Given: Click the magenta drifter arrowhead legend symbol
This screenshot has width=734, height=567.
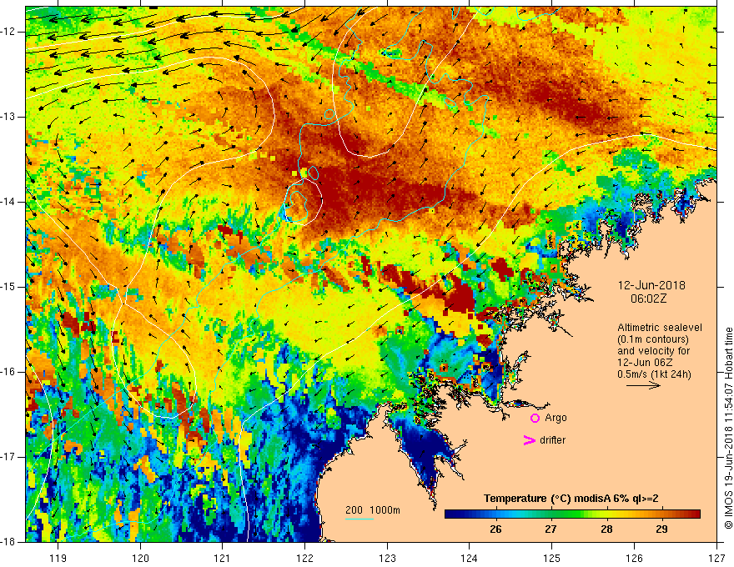Looking at the screenshot, I should point(529,440).
